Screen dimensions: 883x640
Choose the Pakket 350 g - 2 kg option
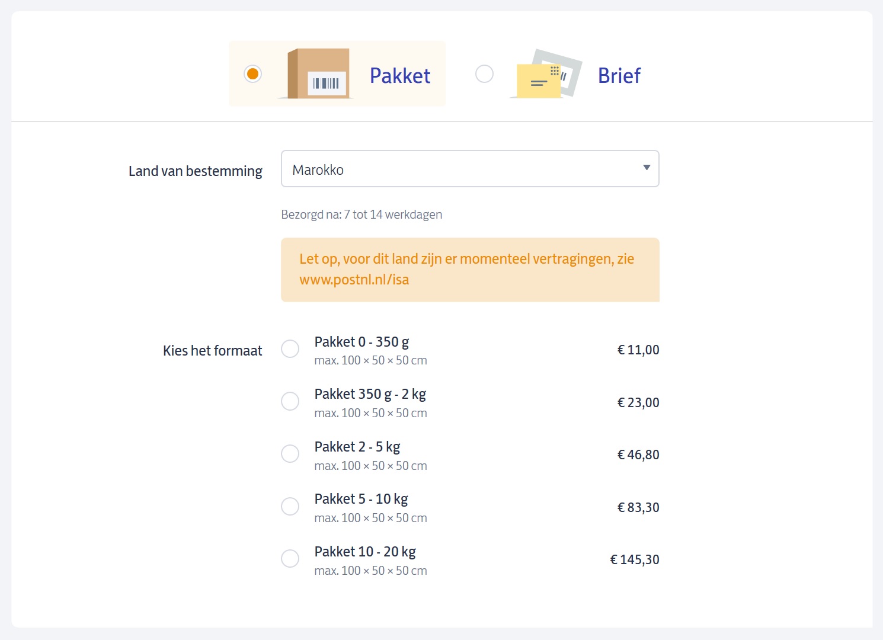pyautogui.click(x=290, y=402)
